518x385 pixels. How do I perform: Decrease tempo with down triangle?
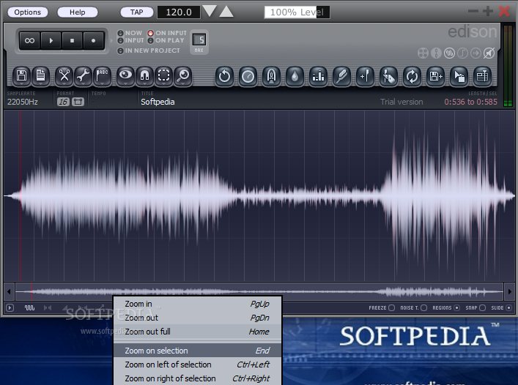210,12
